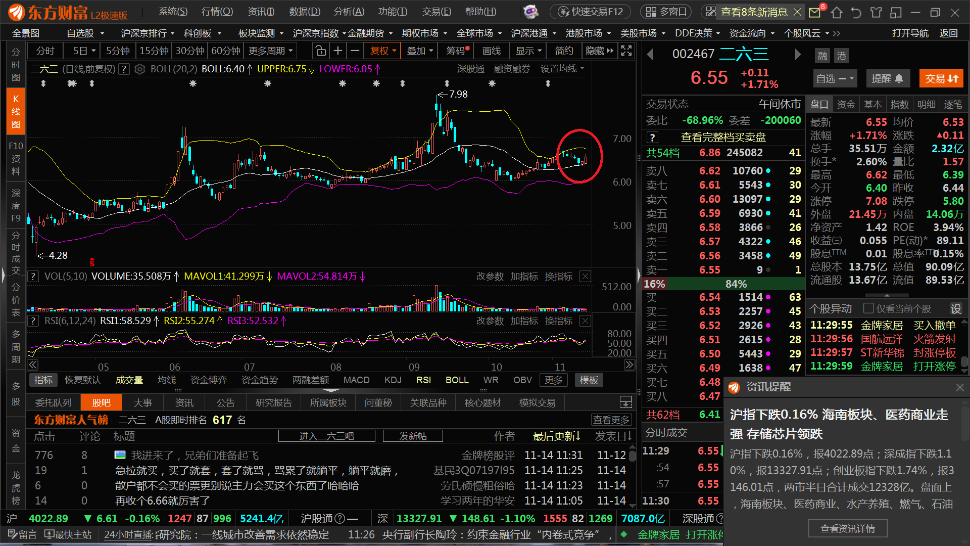Zoom in chart with plus icon

pyautogui.click(x=338, y=51)
